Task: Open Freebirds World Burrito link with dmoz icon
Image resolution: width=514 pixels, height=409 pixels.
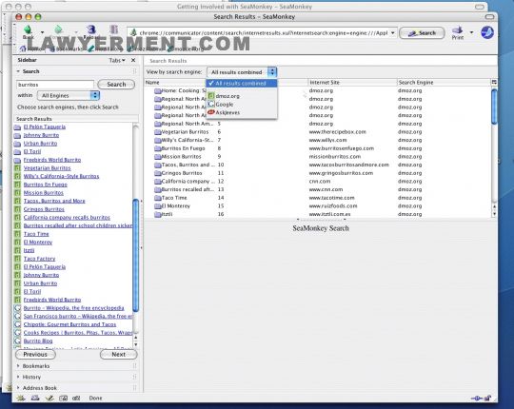Action: coord(52,300)
